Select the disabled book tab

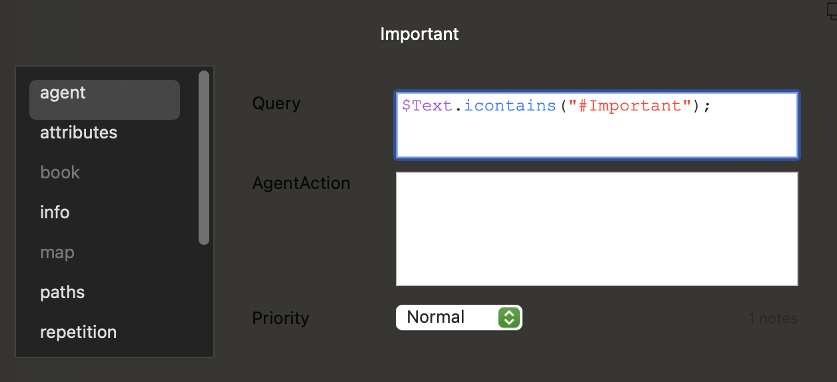(x=60, y=172)
